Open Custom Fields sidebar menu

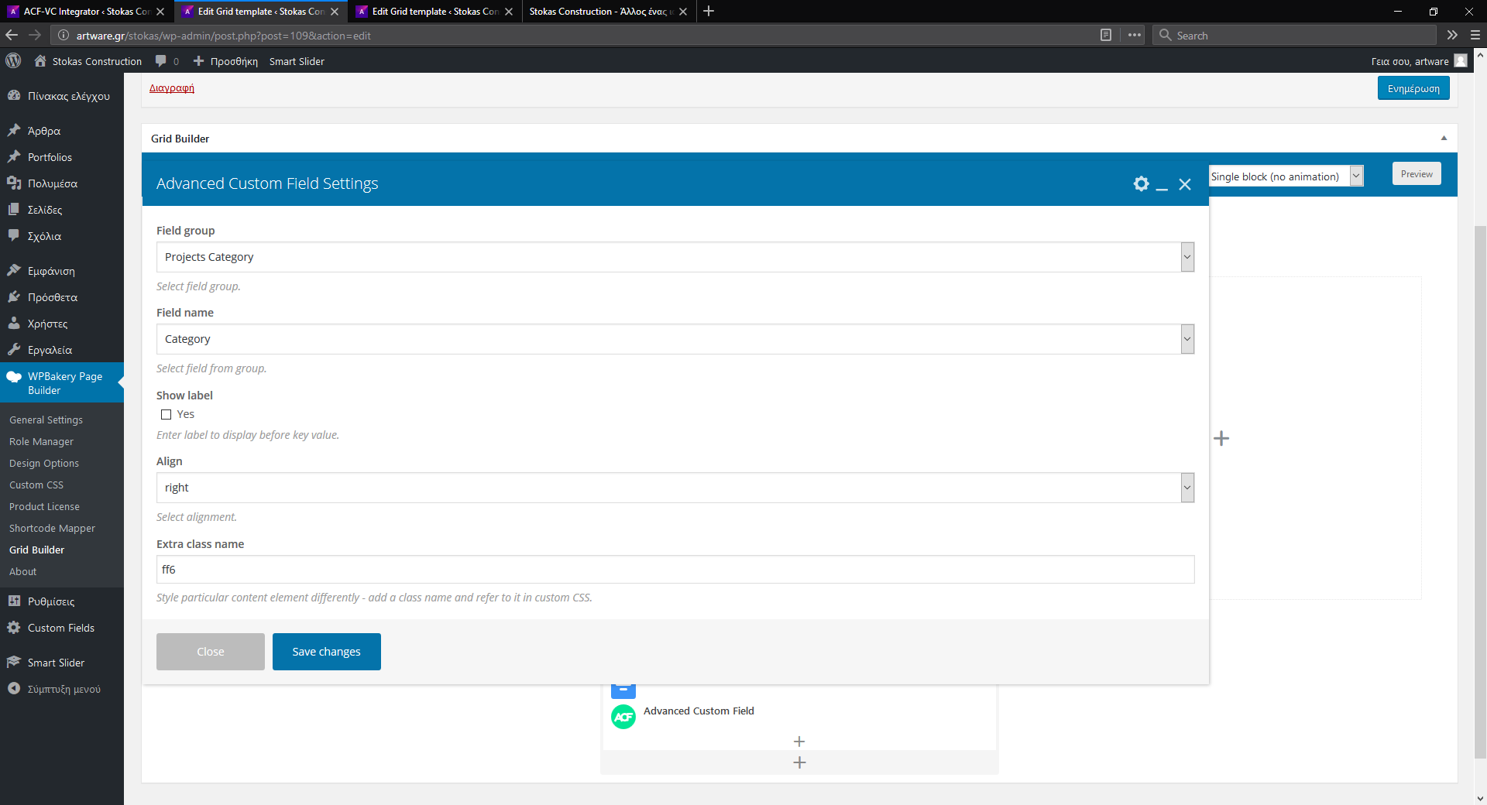click(x=62, y=628)
